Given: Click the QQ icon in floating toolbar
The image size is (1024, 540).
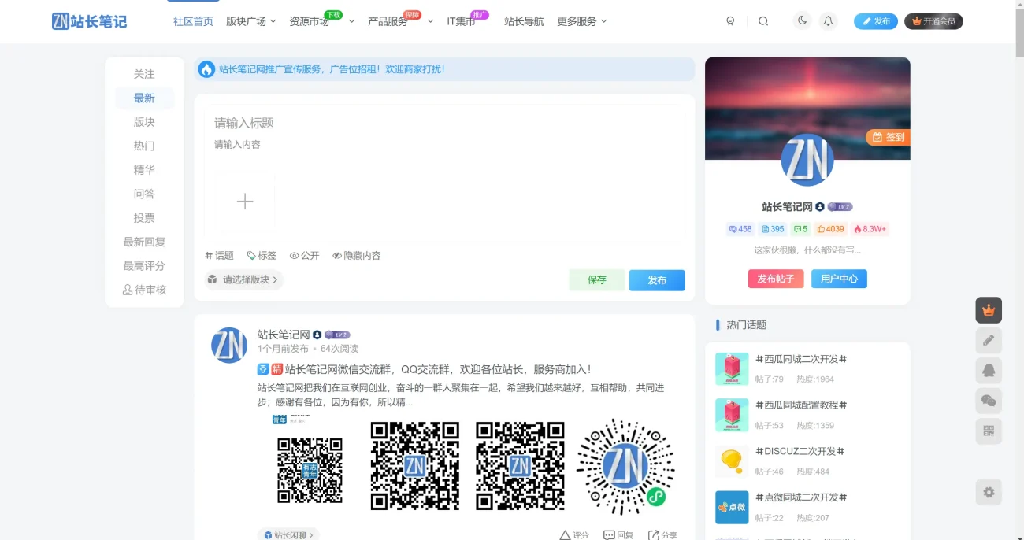Looking at the screenshot, I should tap(989, 371).
